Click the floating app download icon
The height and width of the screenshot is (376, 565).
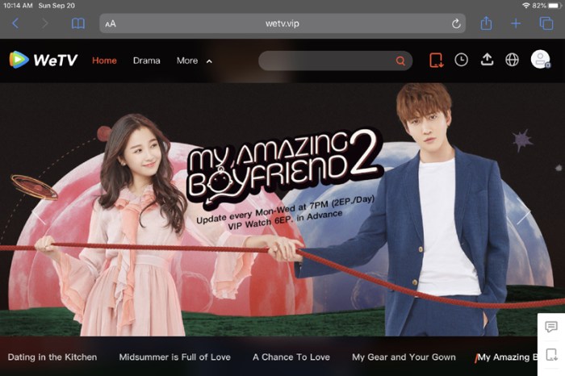click(551, 354)
